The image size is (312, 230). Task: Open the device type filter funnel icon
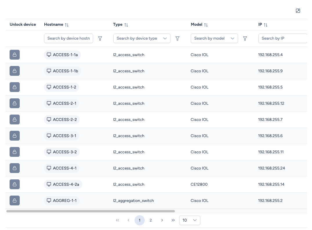[177, 38]
